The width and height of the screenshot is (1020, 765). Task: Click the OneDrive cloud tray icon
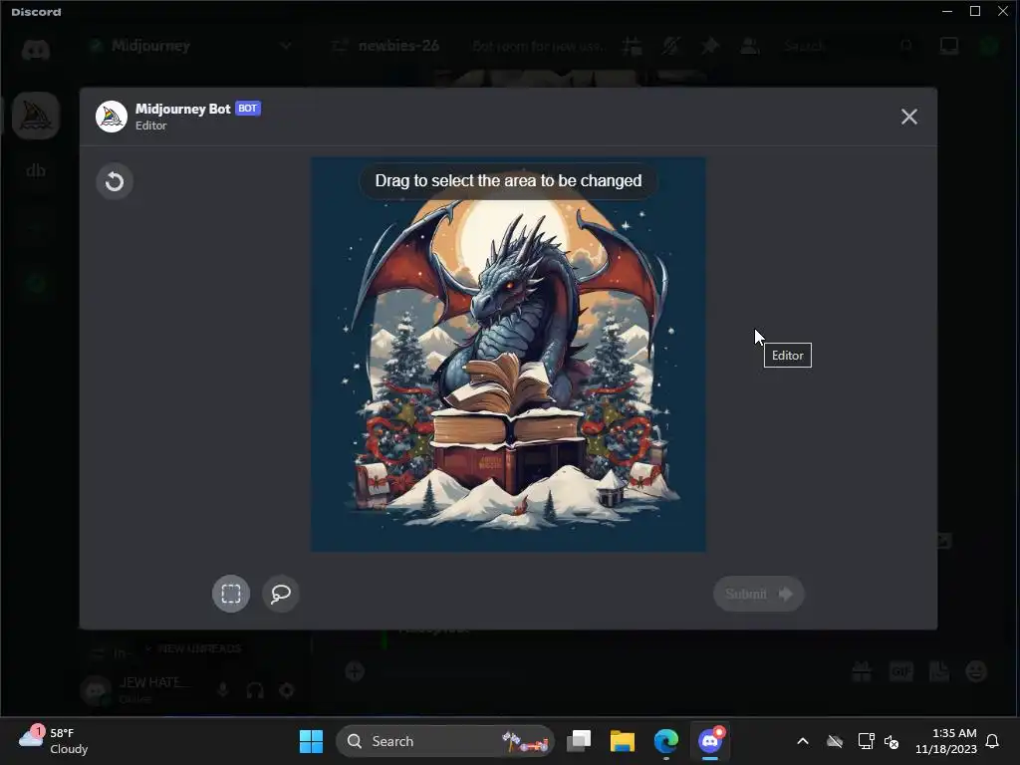point(835,741)
